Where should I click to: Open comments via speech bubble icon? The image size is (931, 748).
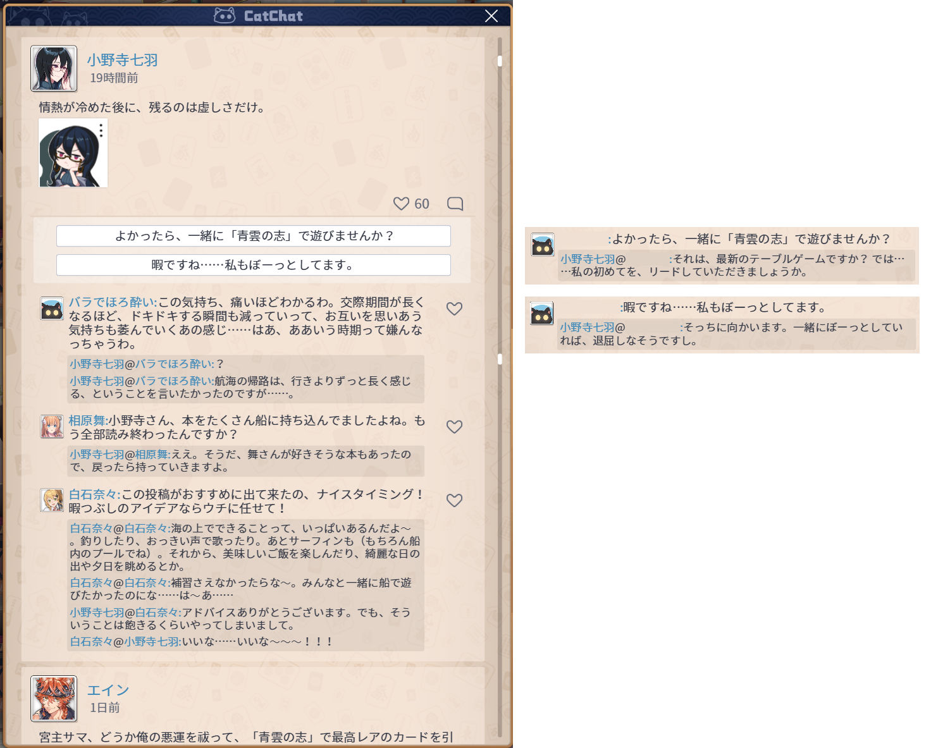455,204
